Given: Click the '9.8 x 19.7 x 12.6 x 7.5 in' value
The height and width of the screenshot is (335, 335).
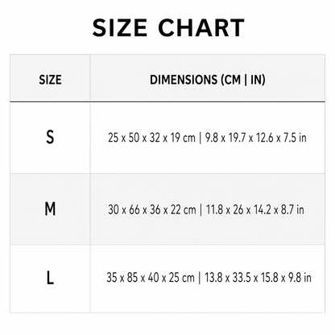Looking at the screenshot, I should pyautogui.click(x=255, y=138).
